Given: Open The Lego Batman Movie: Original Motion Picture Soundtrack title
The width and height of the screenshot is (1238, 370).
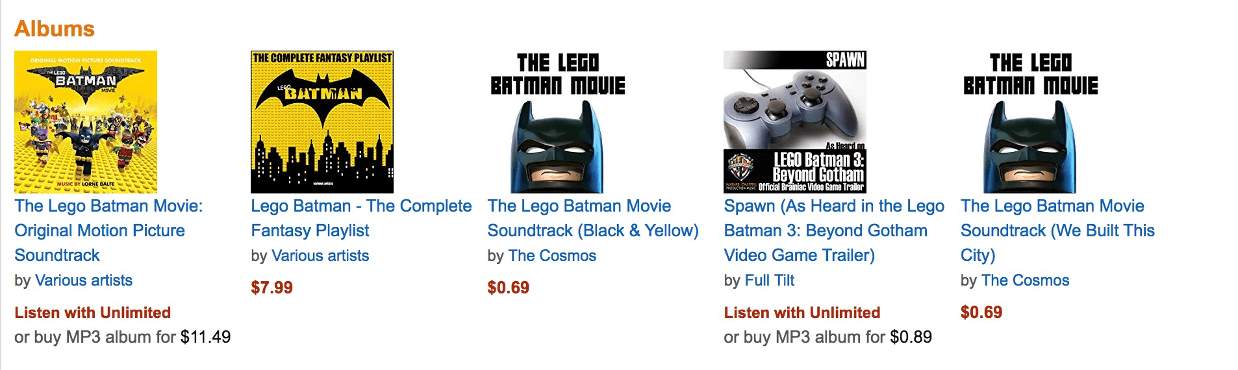Looking at the screenshot, I should [108, 230].
